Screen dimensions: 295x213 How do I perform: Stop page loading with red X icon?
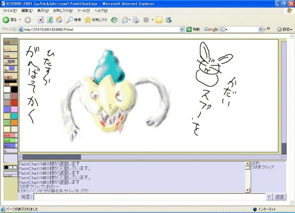(x=41, y=20)
